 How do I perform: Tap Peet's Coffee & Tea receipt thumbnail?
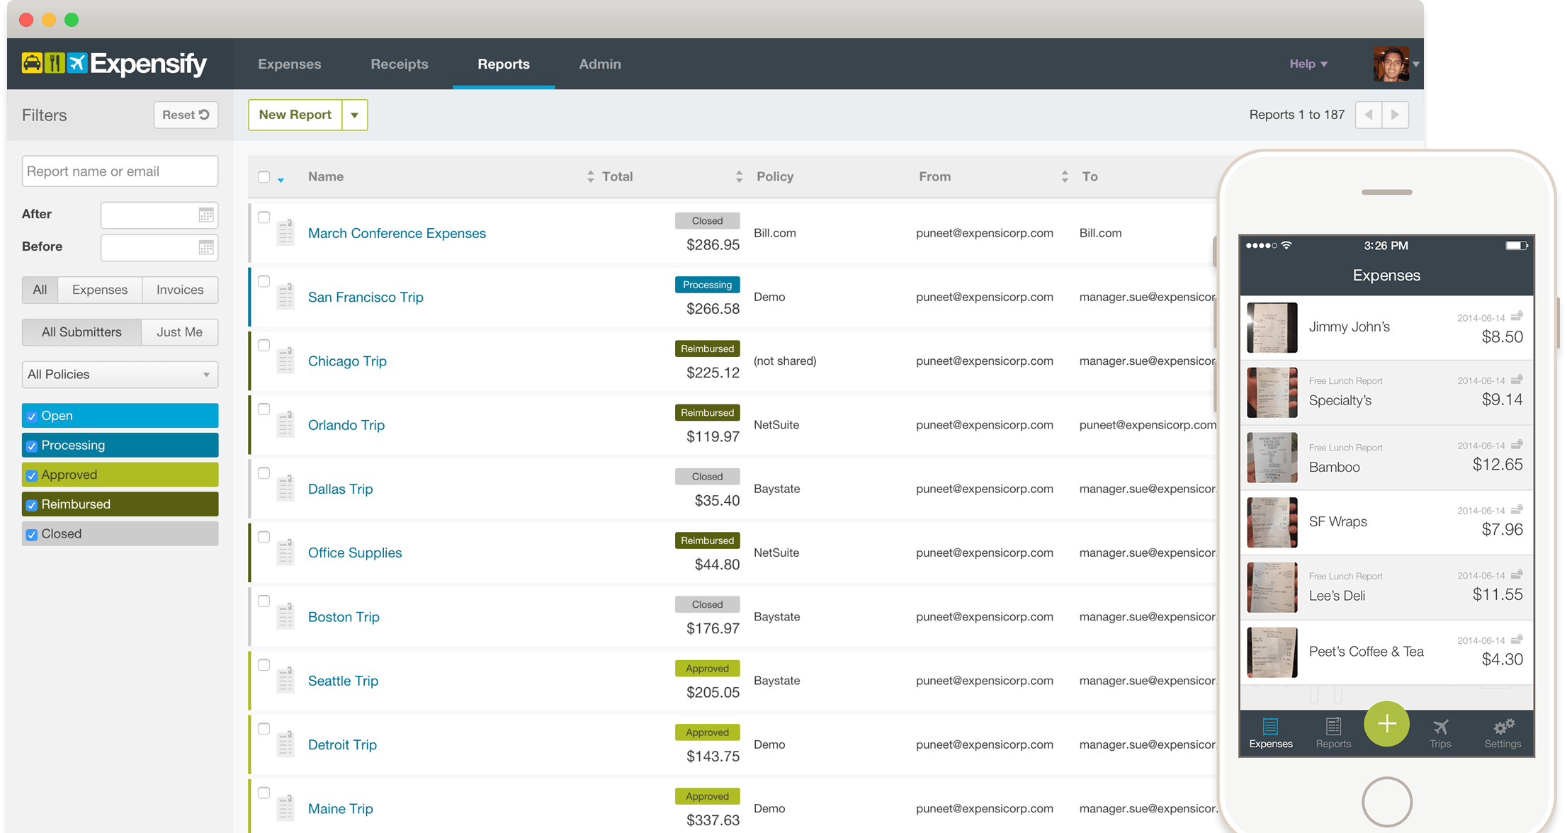[x=1272, y=652]
